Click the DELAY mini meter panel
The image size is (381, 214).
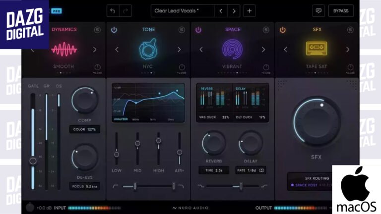(x=251, y=98)
